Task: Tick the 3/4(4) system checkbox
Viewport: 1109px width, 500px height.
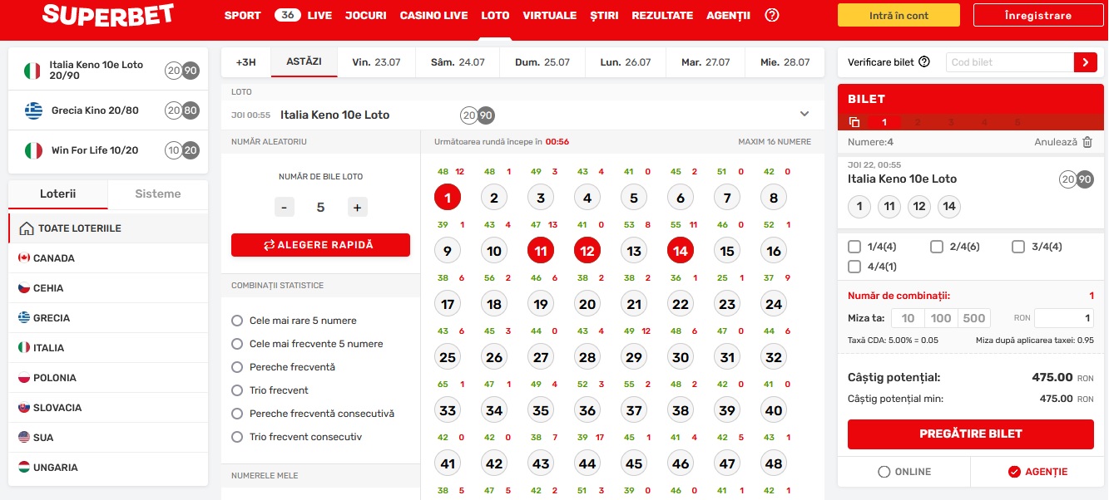Action: tap(1018, 247)
